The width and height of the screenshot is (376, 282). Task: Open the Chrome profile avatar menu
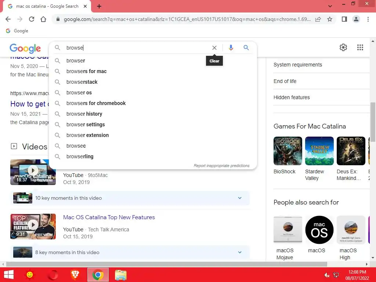pyautogui.click(x=356, y=19)
